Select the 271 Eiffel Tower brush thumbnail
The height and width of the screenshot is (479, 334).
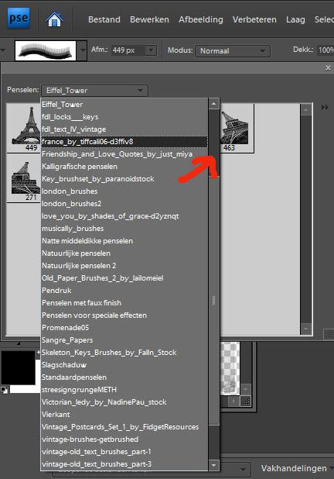click(24, 178)
